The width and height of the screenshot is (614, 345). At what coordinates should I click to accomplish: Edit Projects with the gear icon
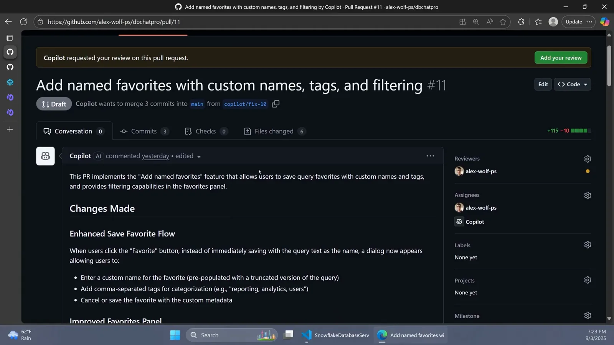point(588,280)
